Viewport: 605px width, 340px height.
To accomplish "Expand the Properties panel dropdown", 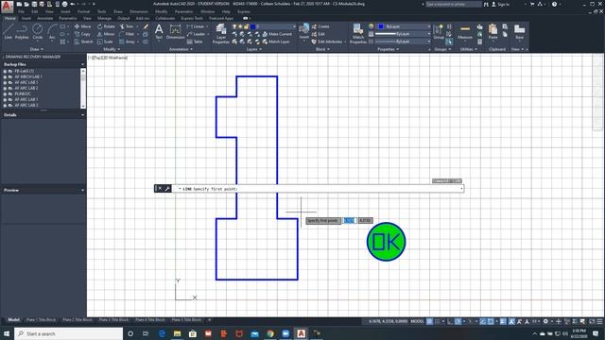I will 389,49.
